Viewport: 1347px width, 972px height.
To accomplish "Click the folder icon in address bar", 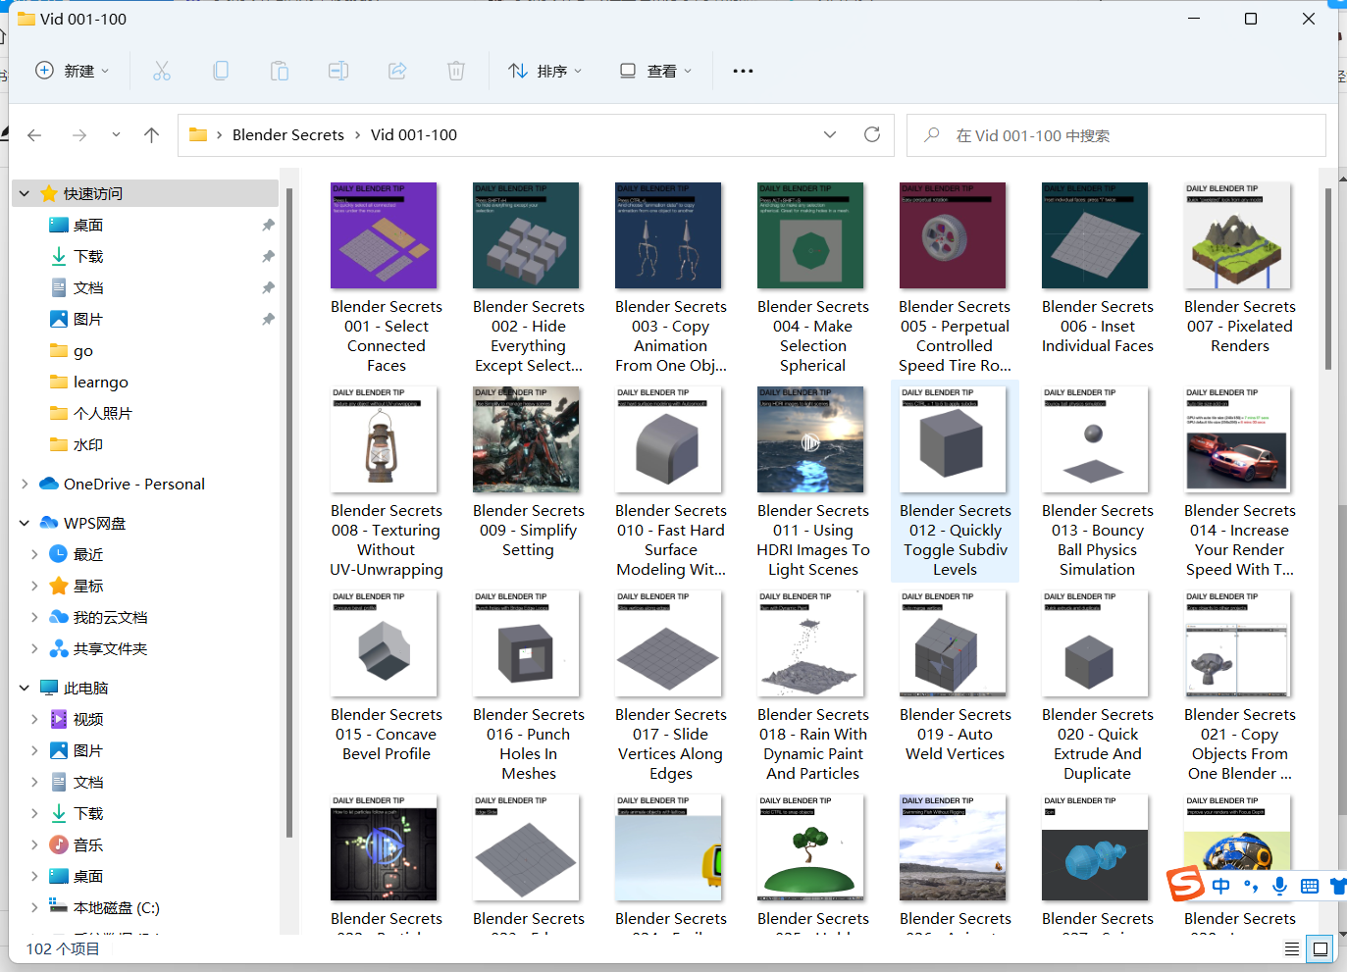I will click(x=198, y=134).
